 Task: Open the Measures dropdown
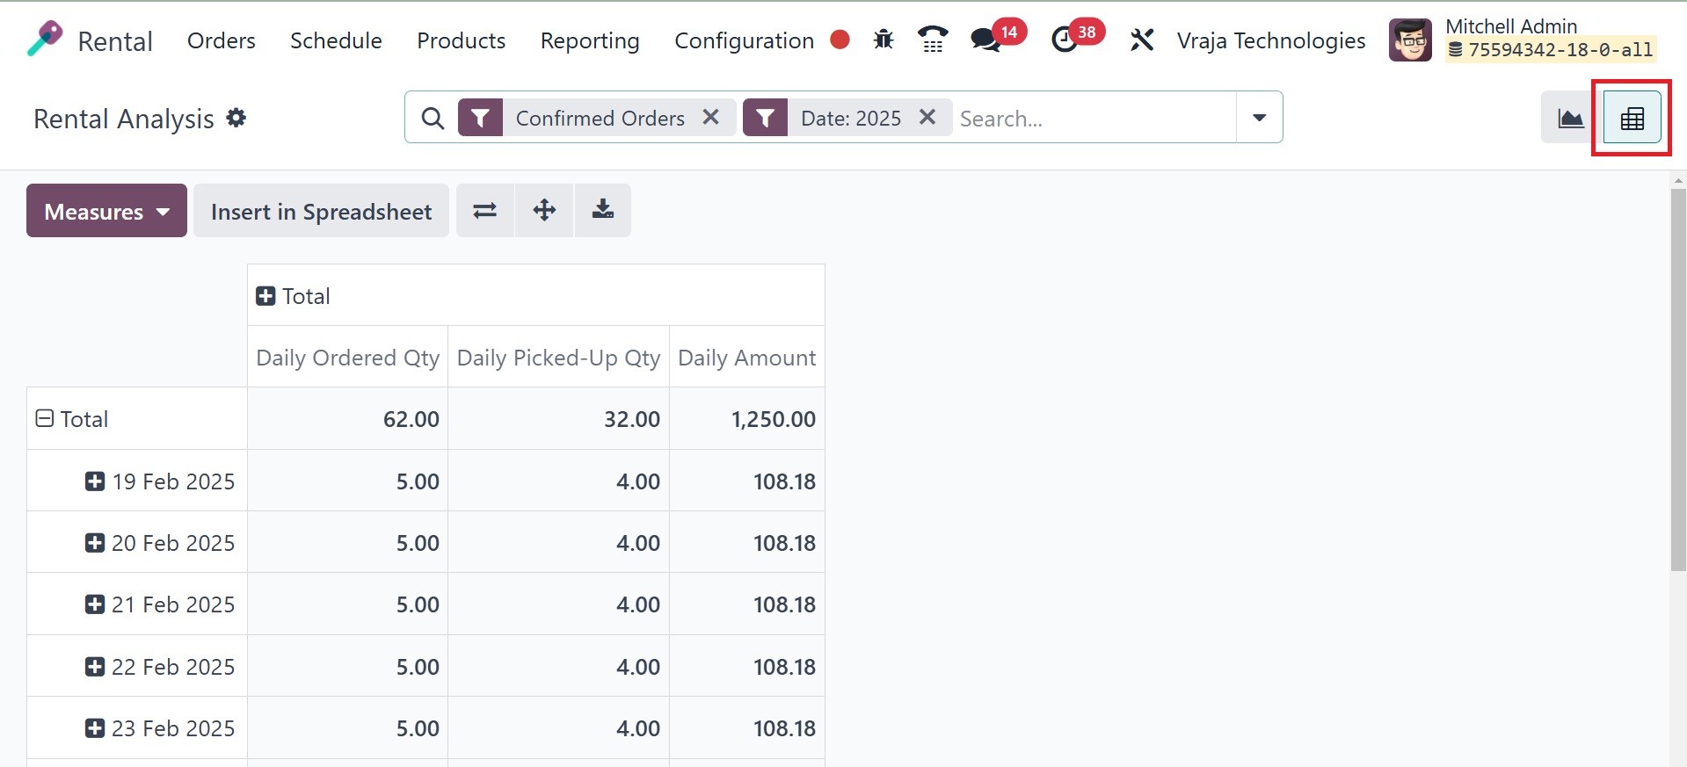coord(106,211)
